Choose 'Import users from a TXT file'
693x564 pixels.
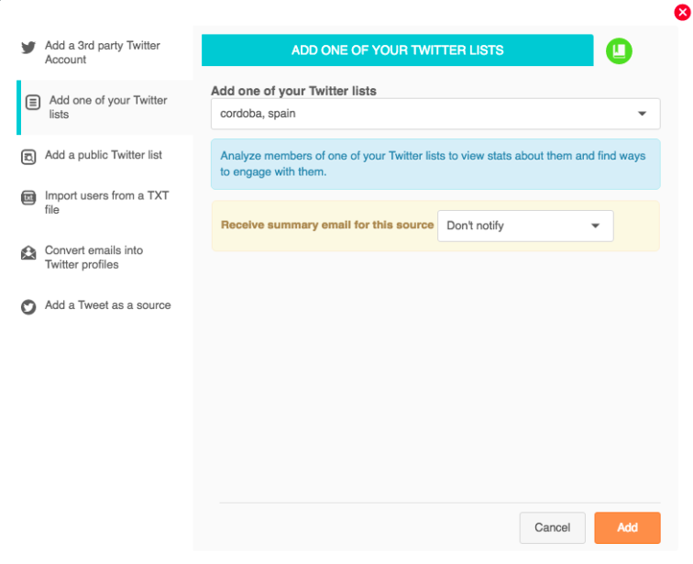click(107, 203)
